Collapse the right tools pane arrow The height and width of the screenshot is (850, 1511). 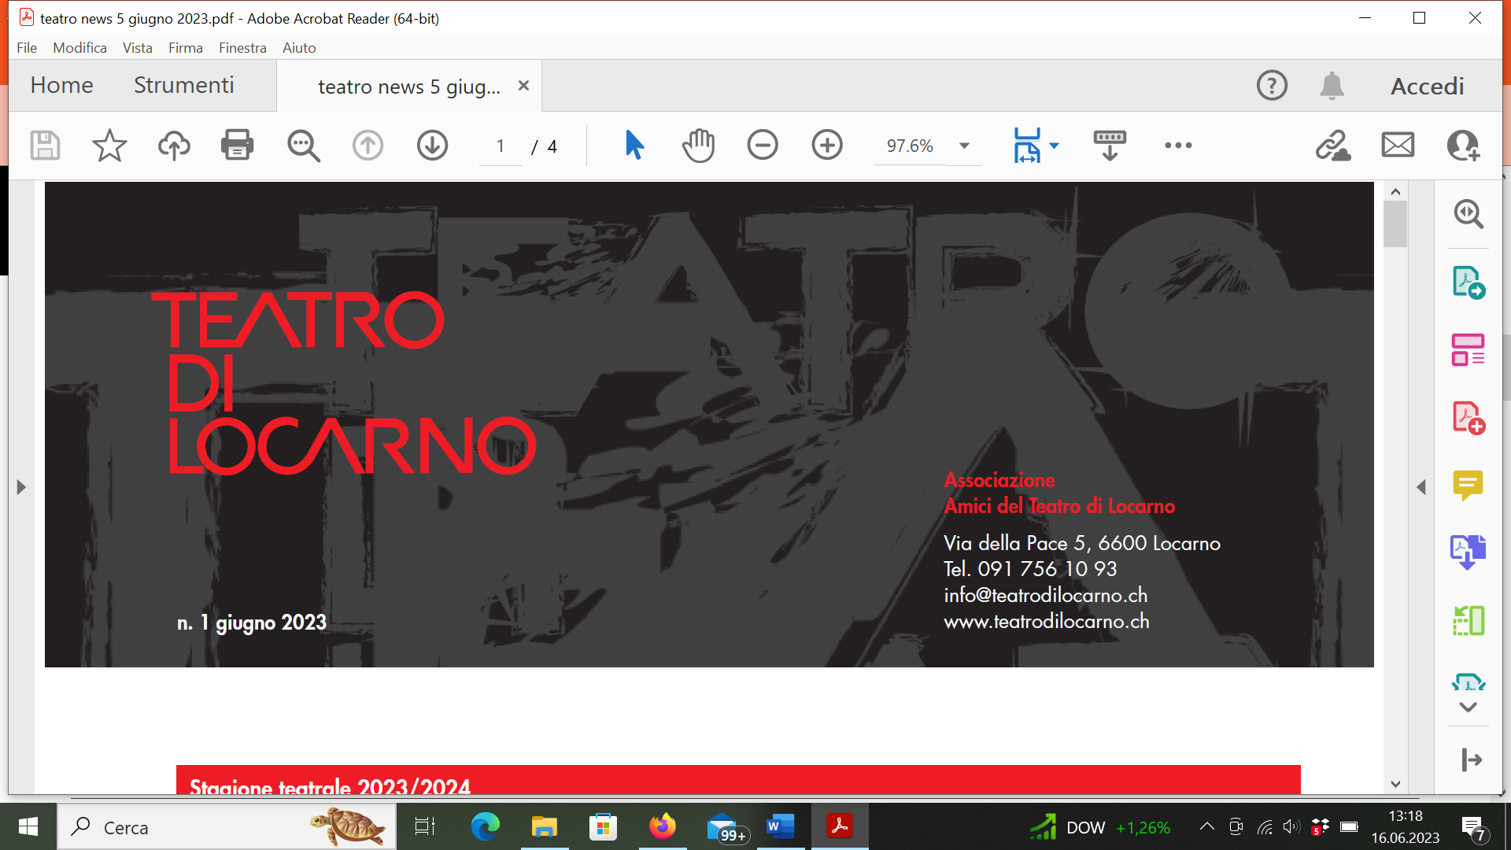point(1421,487)
